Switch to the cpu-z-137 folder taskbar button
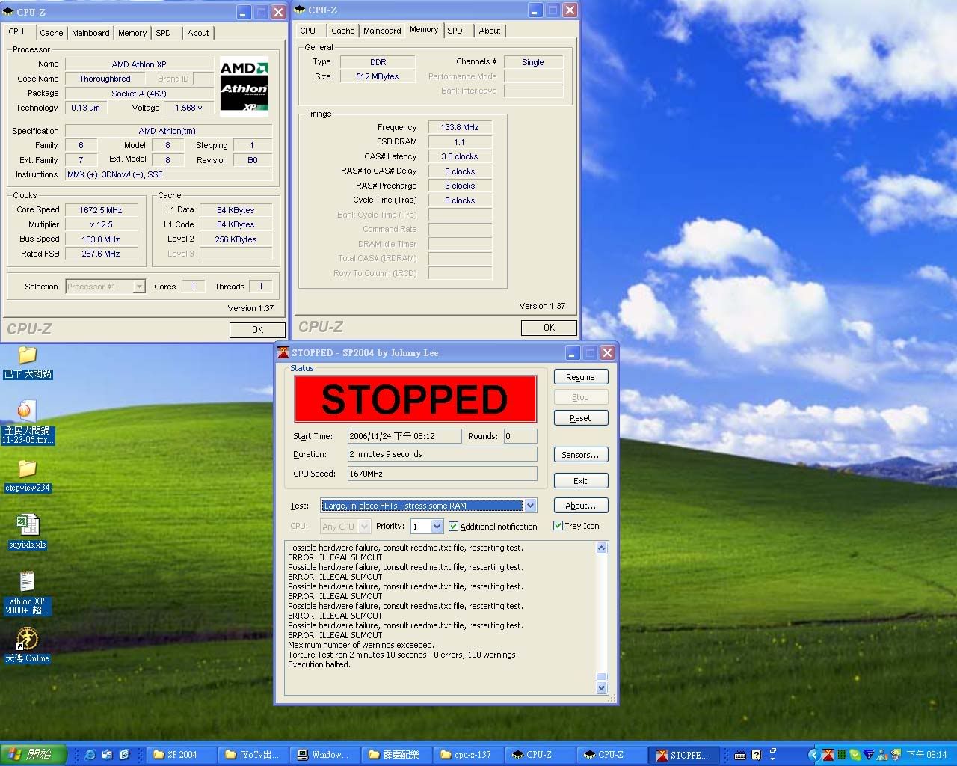The height and width of the screenshot is (766, 957). click(x=468, y=755)
